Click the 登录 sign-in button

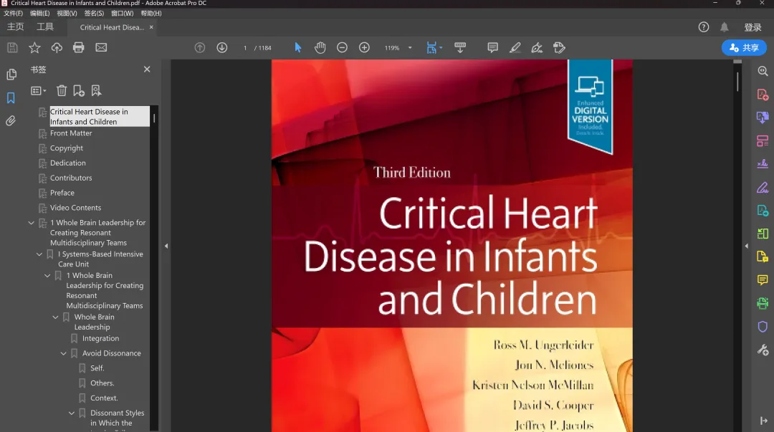coord(752,28)
